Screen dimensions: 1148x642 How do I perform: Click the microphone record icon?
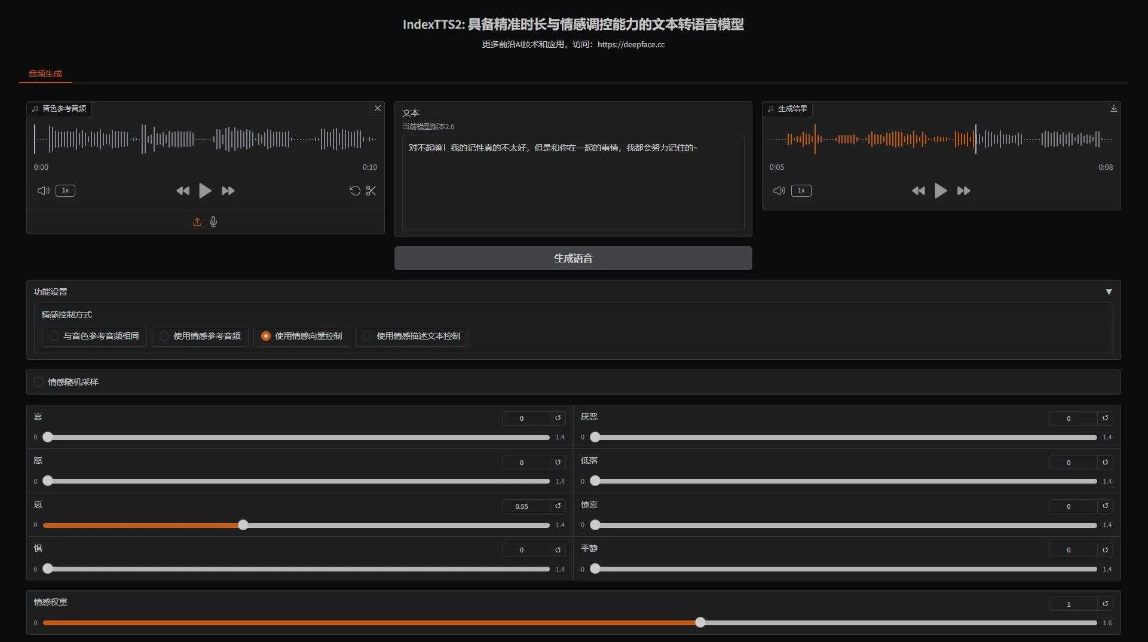(213, 222)
